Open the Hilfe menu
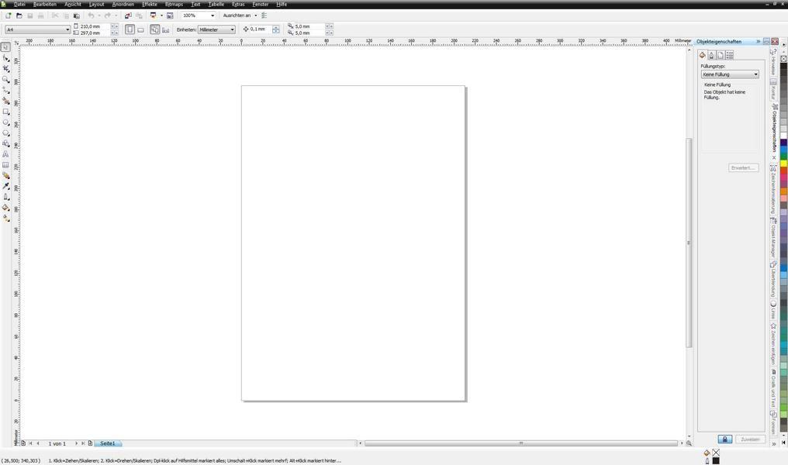788x465 pixels. pyautogui.click(x=282, y=4)
